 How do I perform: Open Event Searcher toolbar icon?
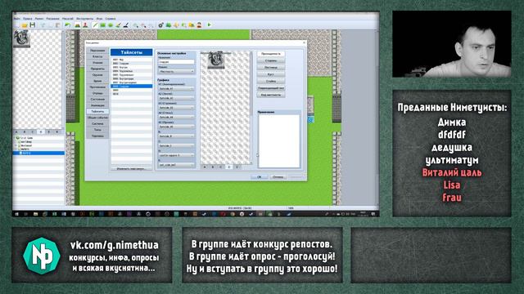[x=183, y=25]
